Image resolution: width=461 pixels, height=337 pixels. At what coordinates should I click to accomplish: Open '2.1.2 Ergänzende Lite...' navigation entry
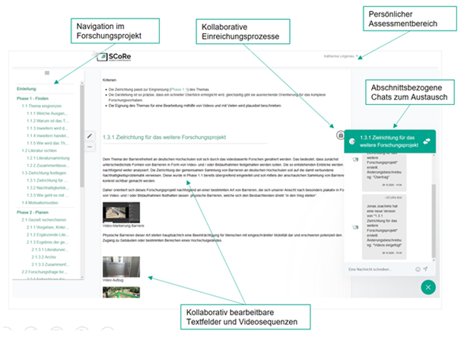(48, 234)
